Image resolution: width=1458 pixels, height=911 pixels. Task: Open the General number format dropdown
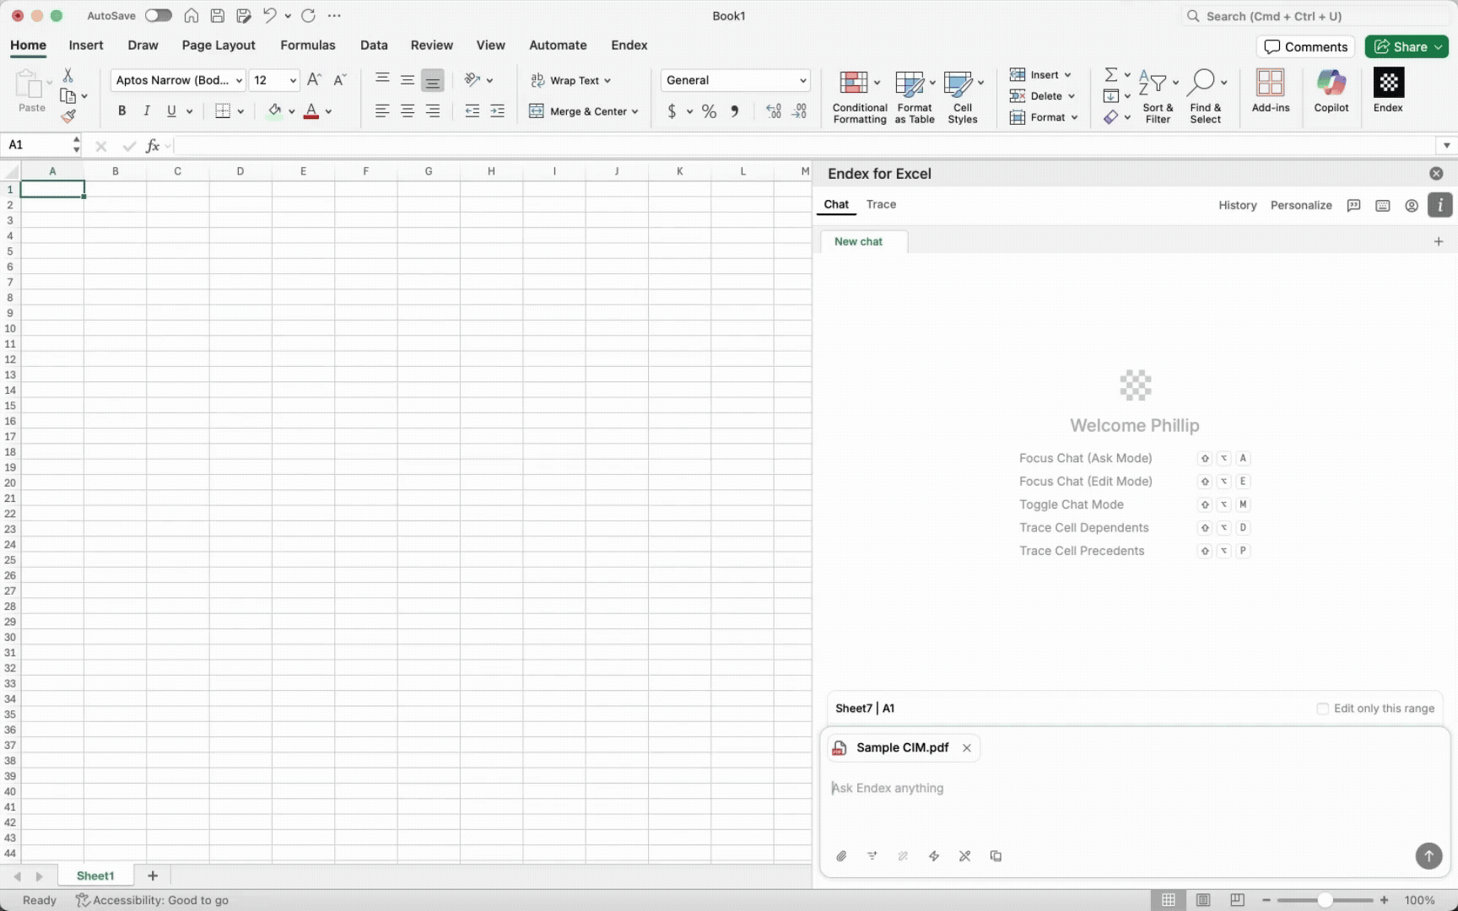pos(802,81)
